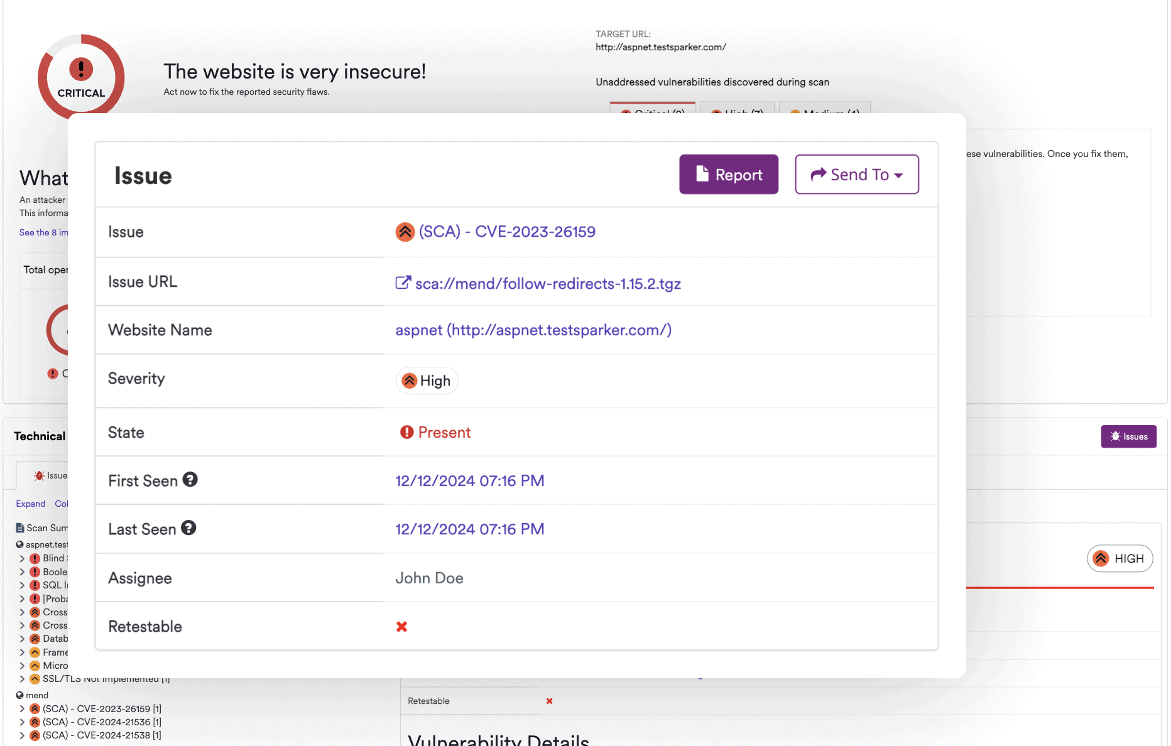Click the high severity icon next to CVE-2023-26159 title
Screen dimensions: 1171x746
pyautogui.click(x=405, y=232)
